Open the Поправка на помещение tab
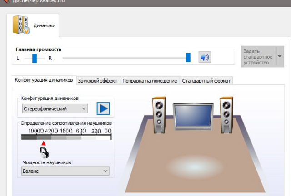Screen dimensions: 291x196 (150, 81)
